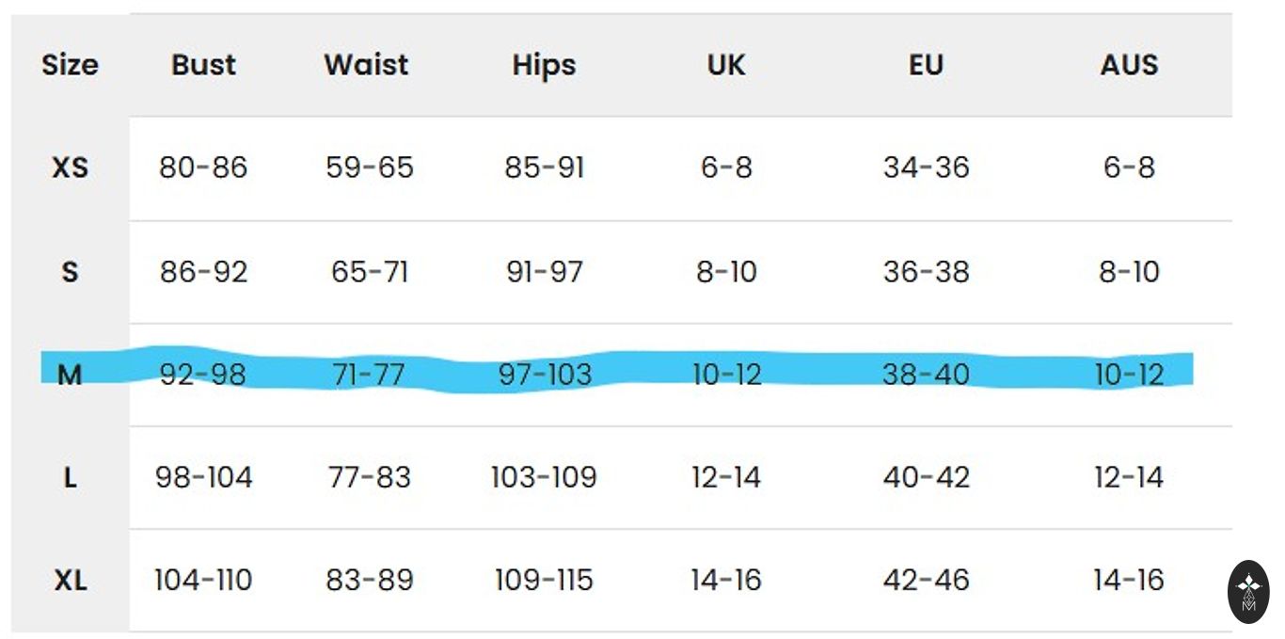Click the round logo icon at bottom right

pyautogui.click(x=1248, y=592)
